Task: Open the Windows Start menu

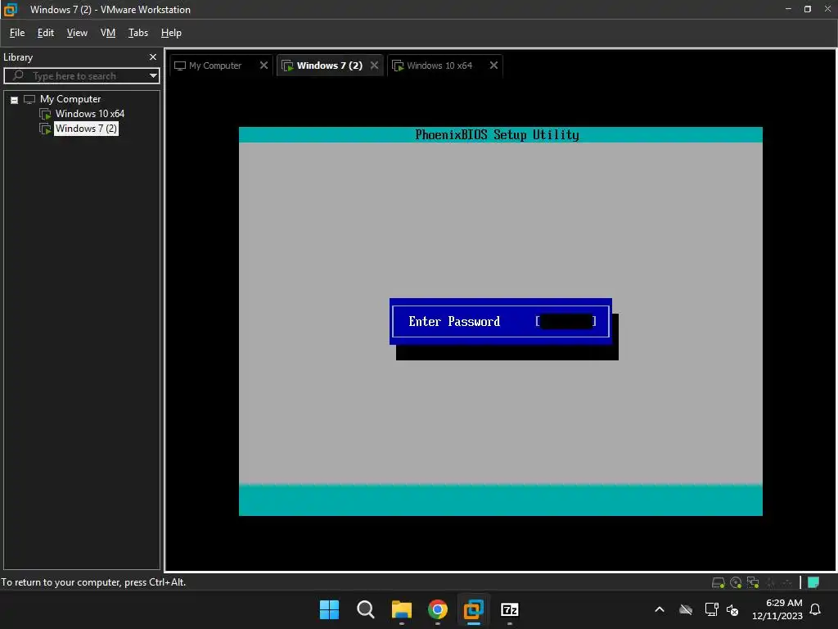Action: [329, 609]
